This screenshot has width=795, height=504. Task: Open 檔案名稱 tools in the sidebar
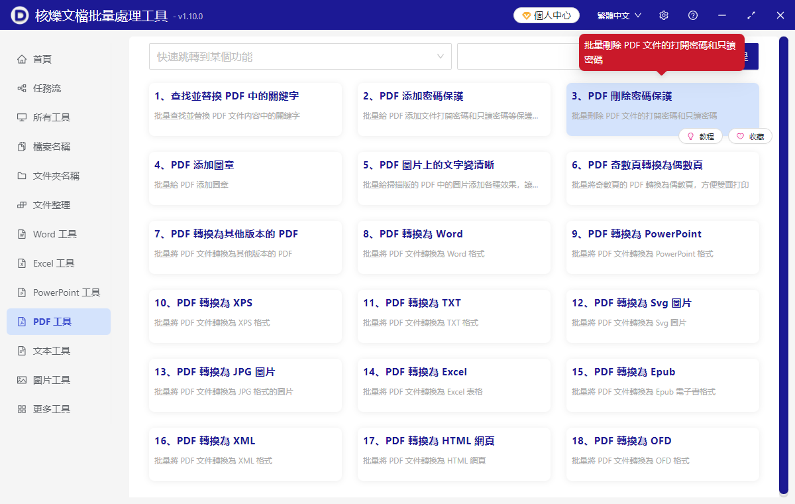point(58,147)
